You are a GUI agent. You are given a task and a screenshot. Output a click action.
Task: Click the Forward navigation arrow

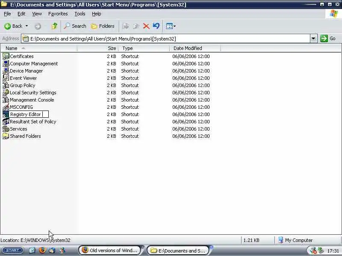point(38,26)
